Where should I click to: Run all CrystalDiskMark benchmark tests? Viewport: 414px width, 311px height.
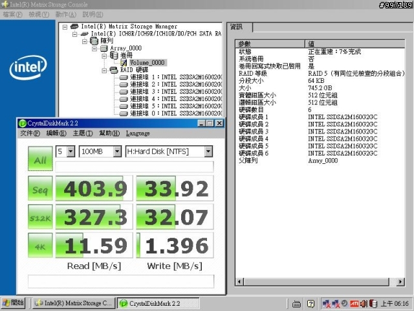click(40, 159)
